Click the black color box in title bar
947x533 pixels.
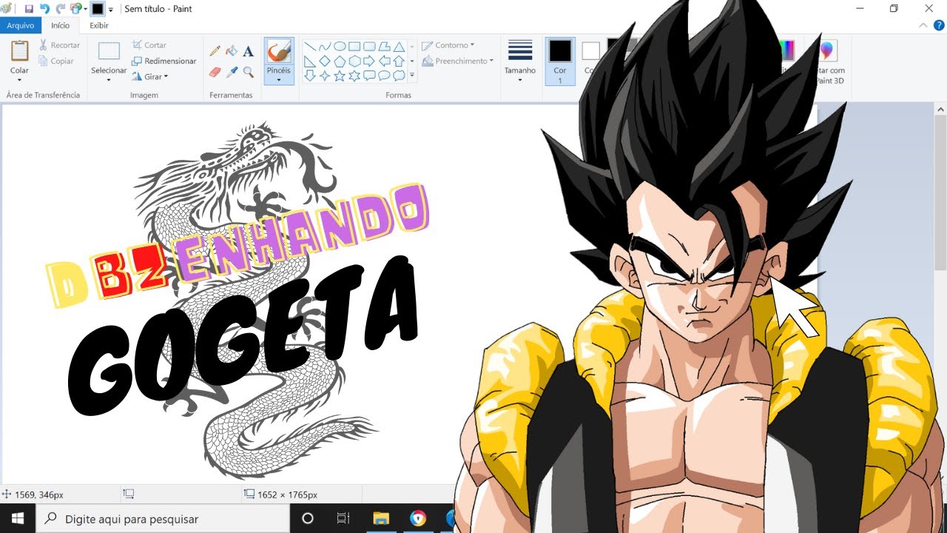[x=98, y=9]
